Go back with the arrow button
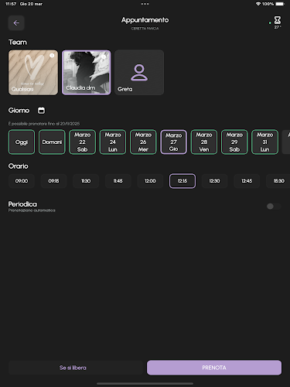290x387 pixels. (x=16, y=23)
